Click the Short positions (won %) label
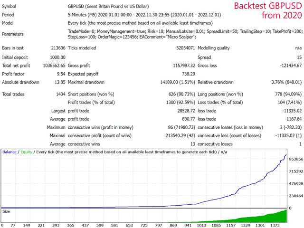Image resolution: width=304 pixels, height=228 pixels. [91, 94]
